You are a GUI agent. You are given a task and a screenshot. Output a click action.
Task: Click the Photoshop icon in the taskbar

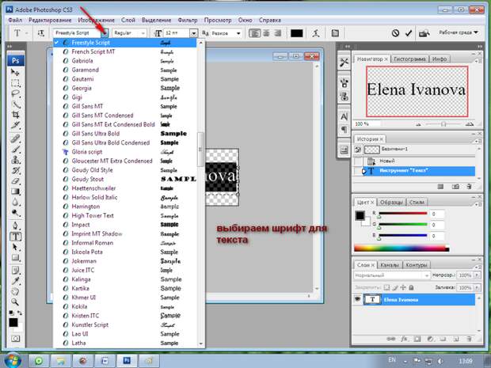coord(126,361)
